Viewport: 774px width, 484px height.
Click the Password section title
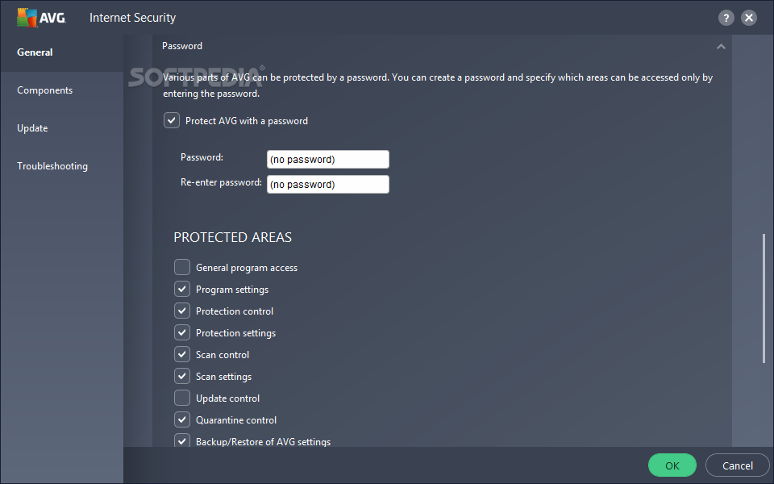tap(182, 46)
